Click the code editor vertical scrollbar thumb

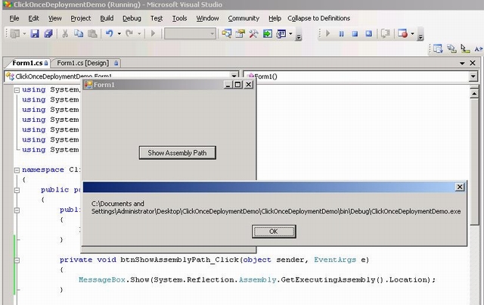pos(474,162)
